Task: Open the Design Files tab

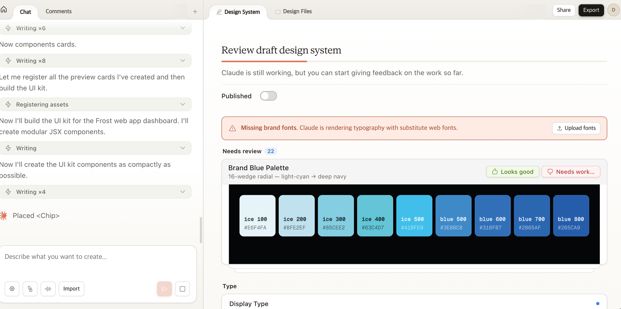Action: (x=293, y=11)
